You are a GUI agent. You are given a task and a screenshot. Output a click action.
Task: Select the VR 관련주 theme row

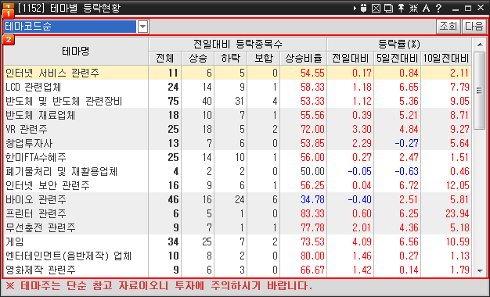(x=237, y=129)
